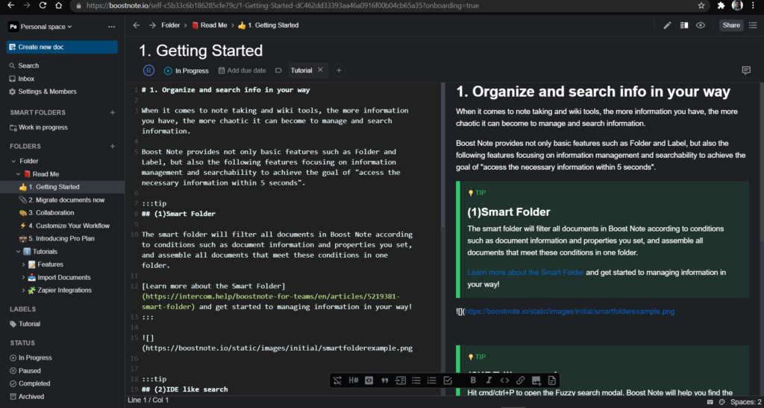Screen dimensions: 764x408
Task: Add a new folder in FOLDERS section
Action: (x=113, y=146)
